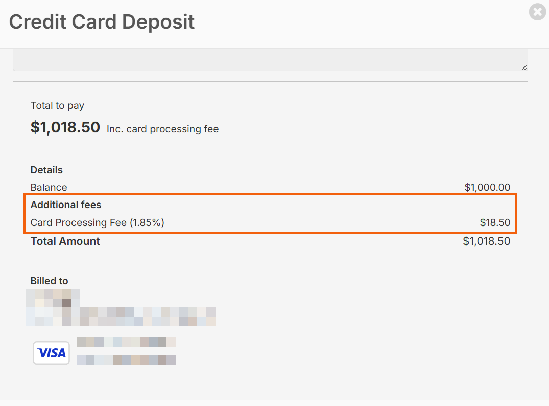
Task: Click the Billed to heading
Action: 49,281
